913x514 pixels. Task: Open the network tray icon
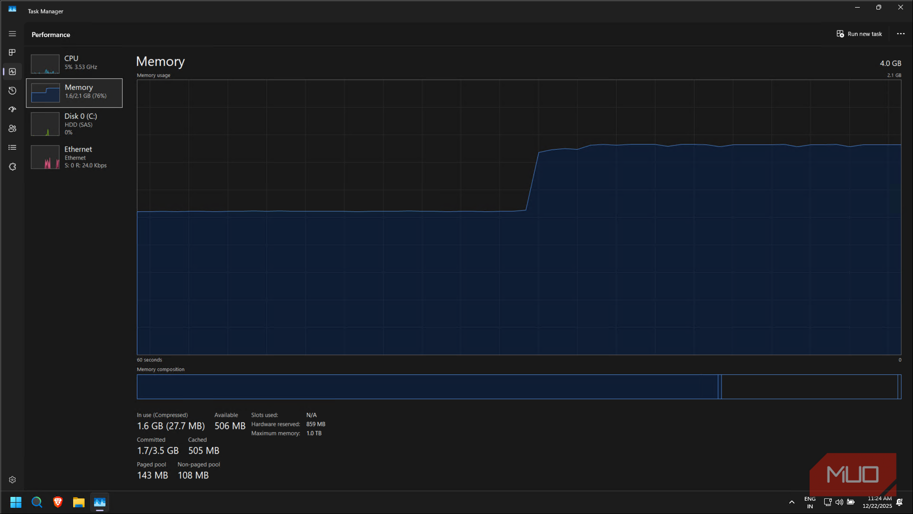(827, 502)
